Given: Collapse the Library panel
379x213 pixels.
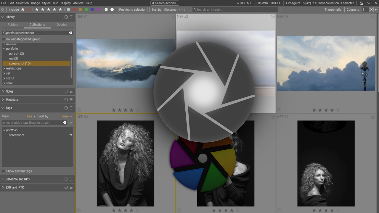Looking at the screenshot, I should click(x=3, y=17).
